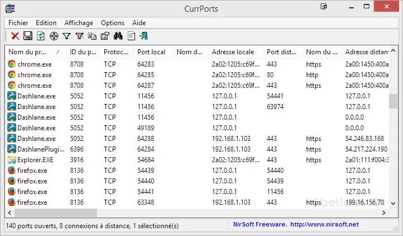Select firefox.exe row with local port 54441
Screen dimensions: 403x236
(x=197, y=191)
